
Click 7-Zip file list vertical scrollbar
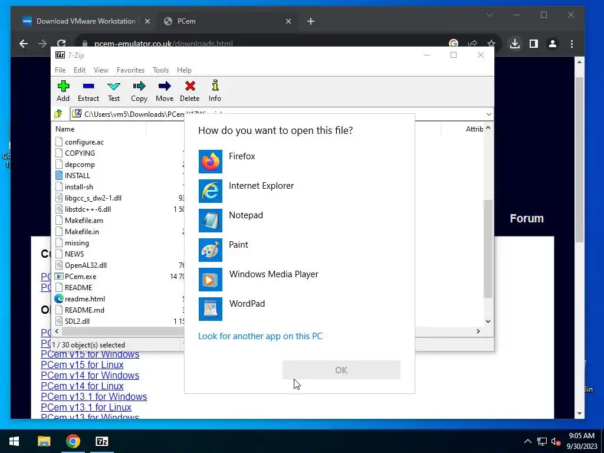pyautogui.click(x=488, y=248)
